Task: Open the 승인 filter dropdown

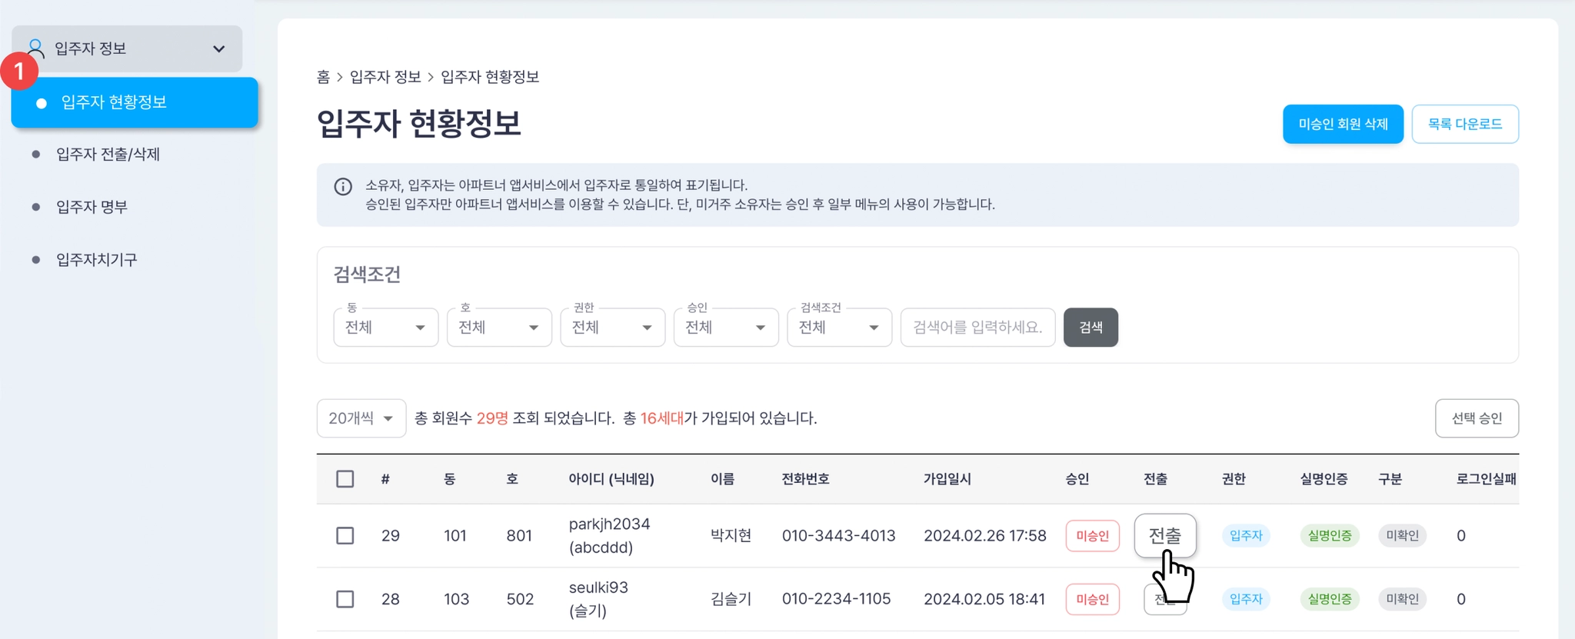Action: point(726,328)
